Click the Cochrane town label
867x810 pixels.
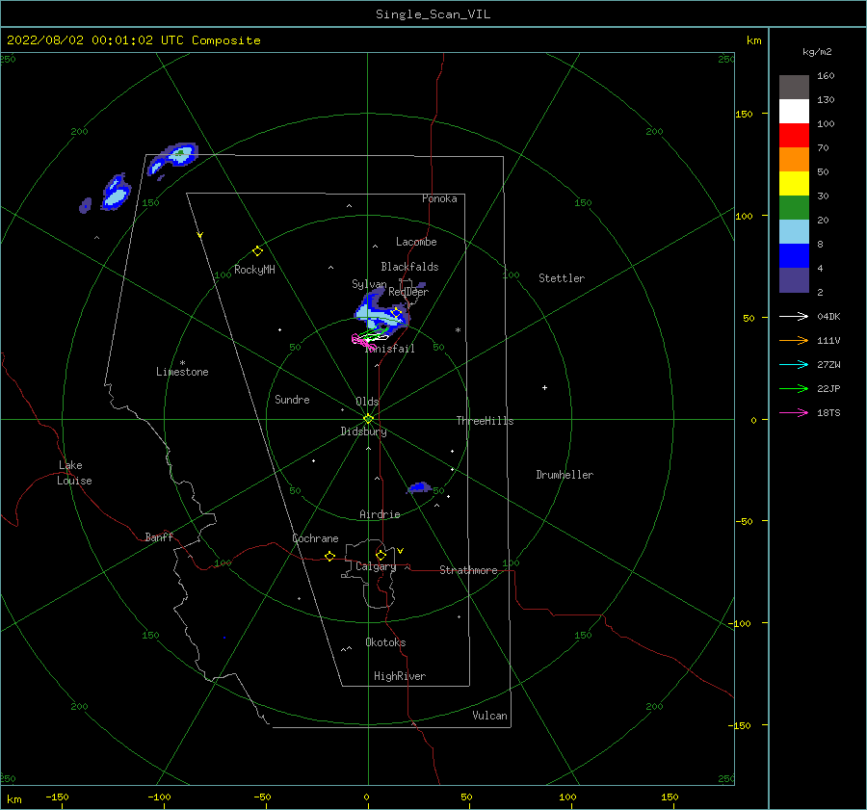click(315, 538)
